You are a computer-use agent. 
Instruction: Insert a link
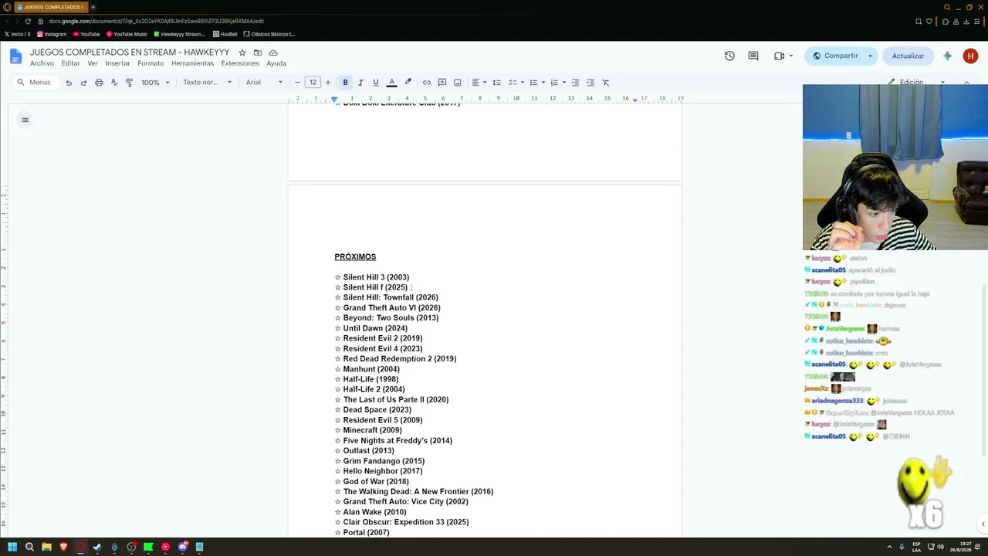(427, 83)
